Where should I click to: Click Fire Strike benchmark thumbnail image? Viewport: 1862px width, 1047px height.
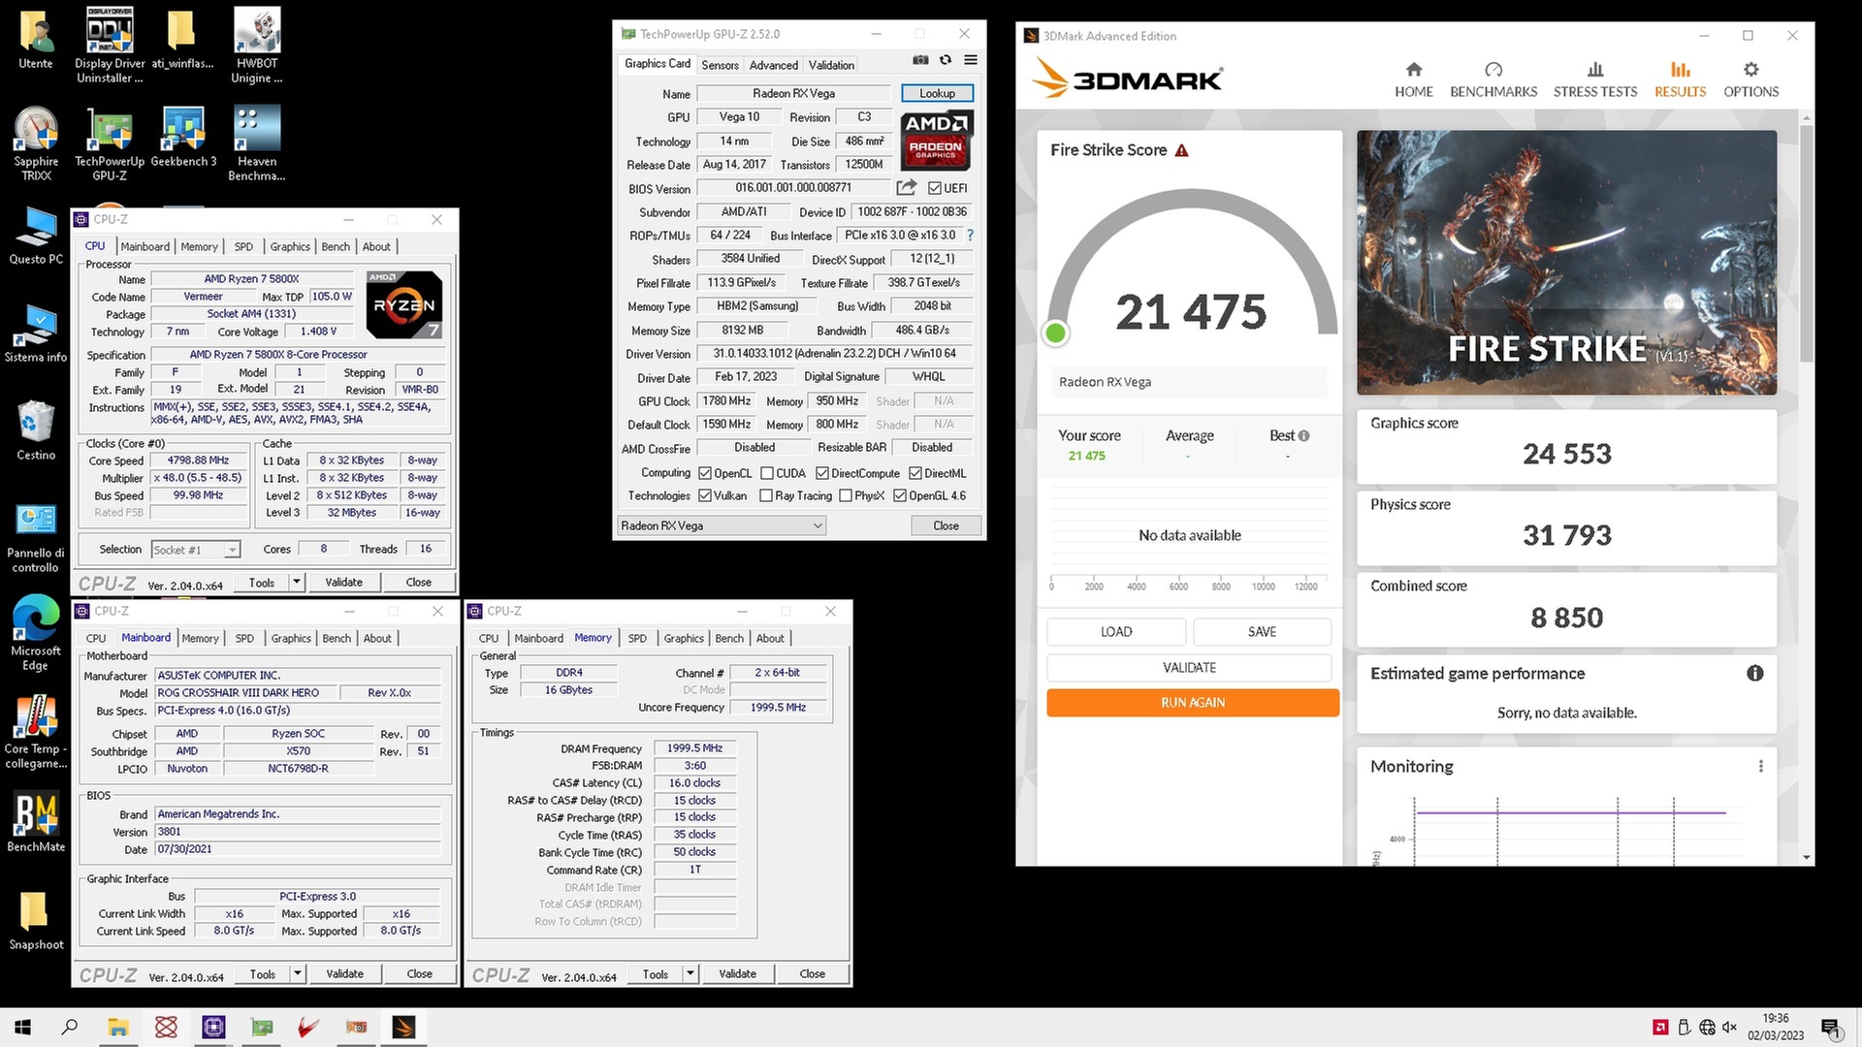[x=1566, y=263]
